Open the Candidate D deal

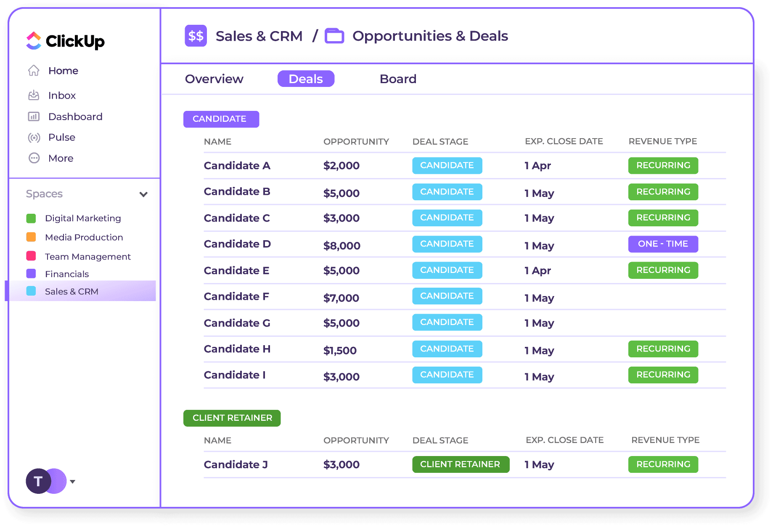coord(237,244)
